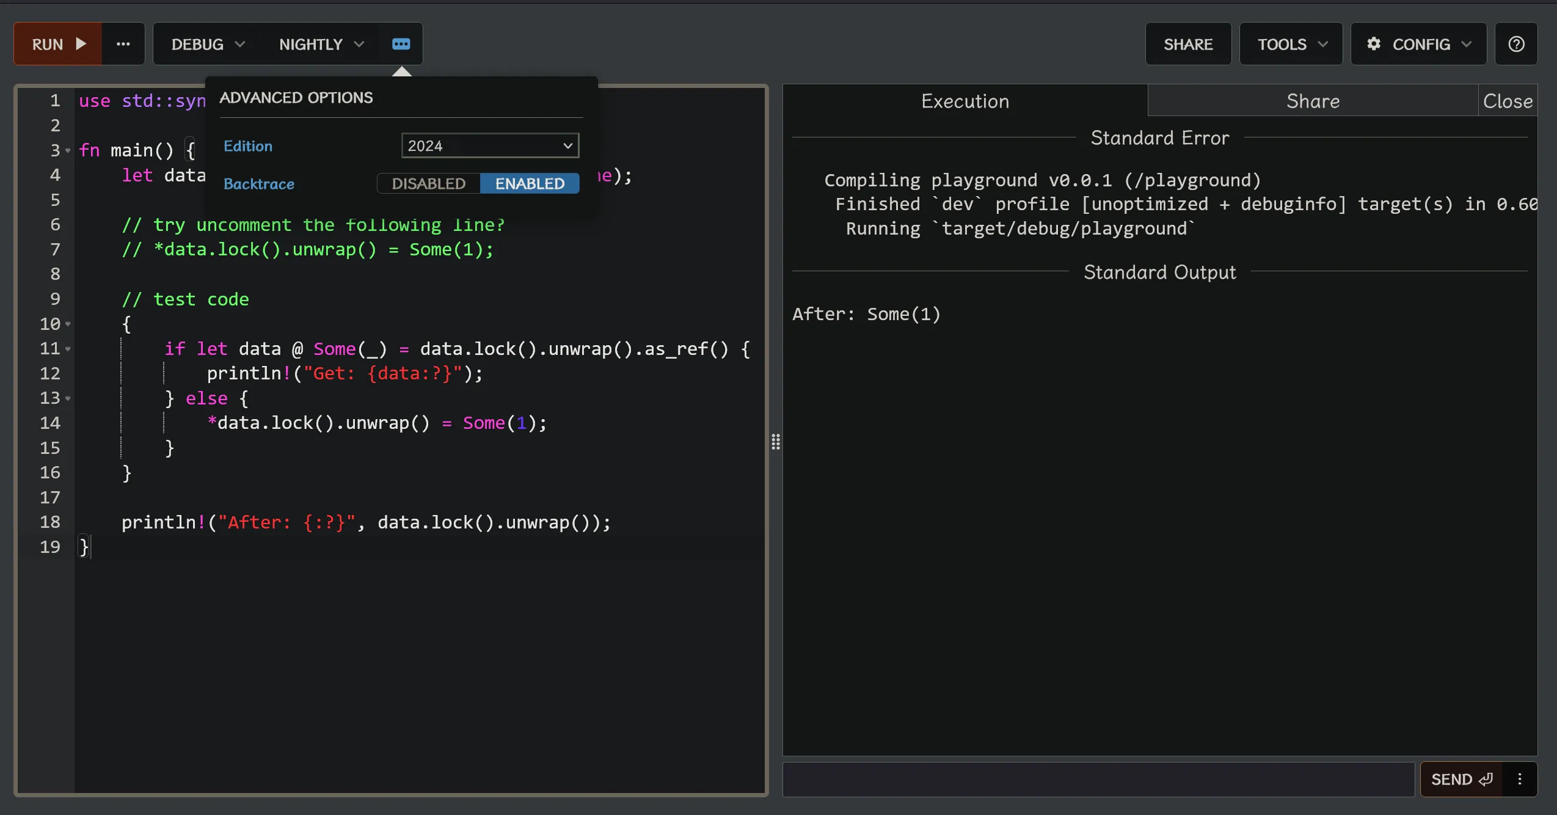Open help with the question mark icon
Screen dimensions: 1557x815
tap(1516, 44)
